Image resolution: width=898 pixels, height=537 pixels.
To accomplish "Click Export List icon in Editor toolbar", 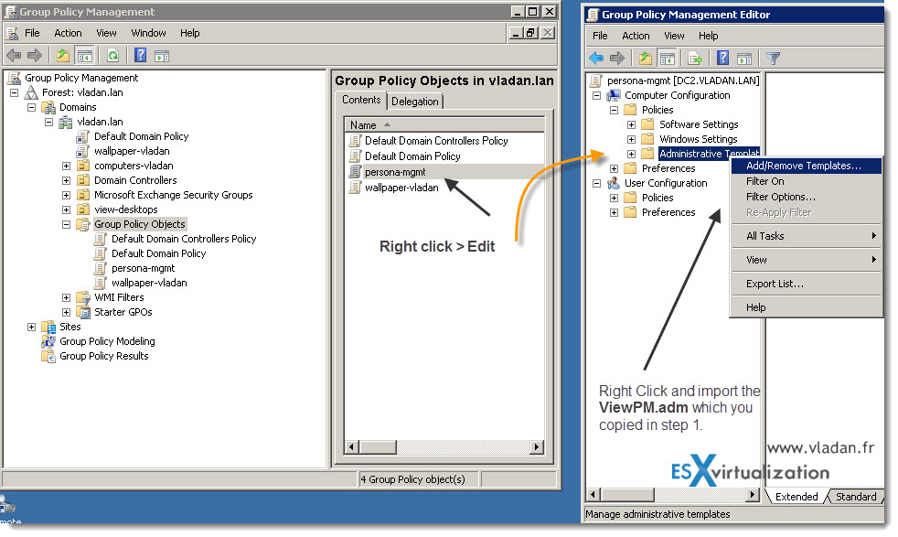I will pyautogui.click(x=695, y=58).
